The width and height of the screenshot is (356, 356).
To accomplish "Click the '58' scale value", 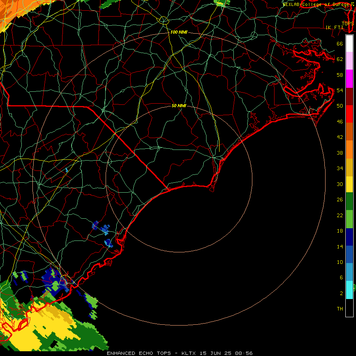I will [340, 75].
